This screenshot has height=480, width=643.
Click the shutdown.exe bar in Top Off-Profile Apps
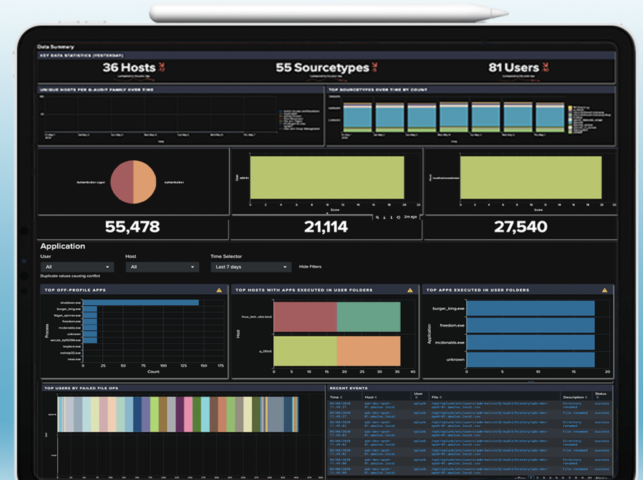(141, 303)
